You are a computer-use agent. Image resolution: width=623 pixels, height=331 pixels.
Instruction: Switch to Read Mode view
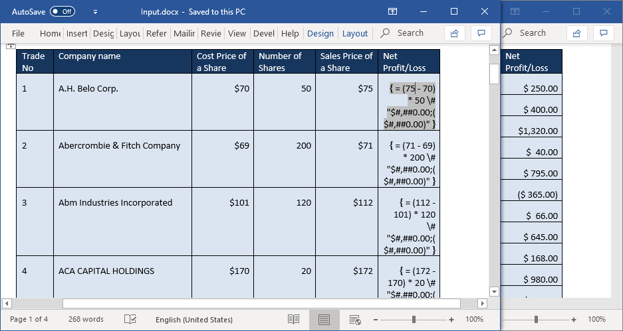pos(293,319)
